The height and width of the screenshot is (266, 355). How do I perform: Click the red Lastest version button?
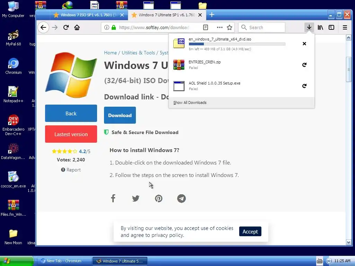71,134
